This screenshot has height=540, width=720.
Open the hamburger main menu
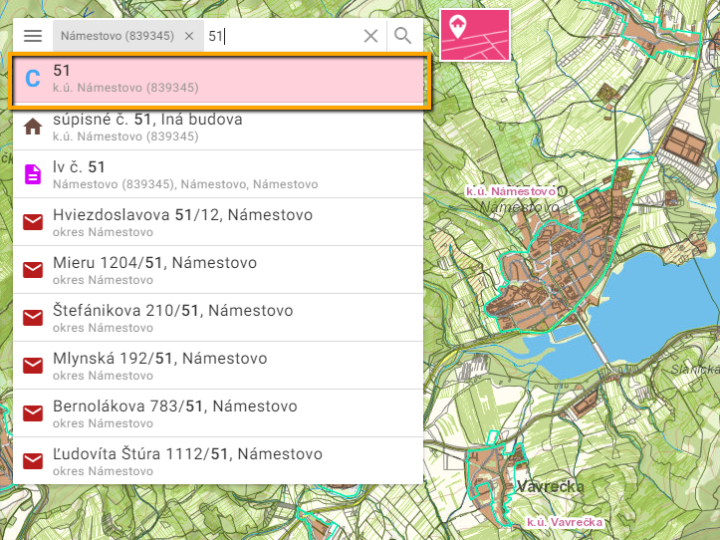[x=33, y=36]
